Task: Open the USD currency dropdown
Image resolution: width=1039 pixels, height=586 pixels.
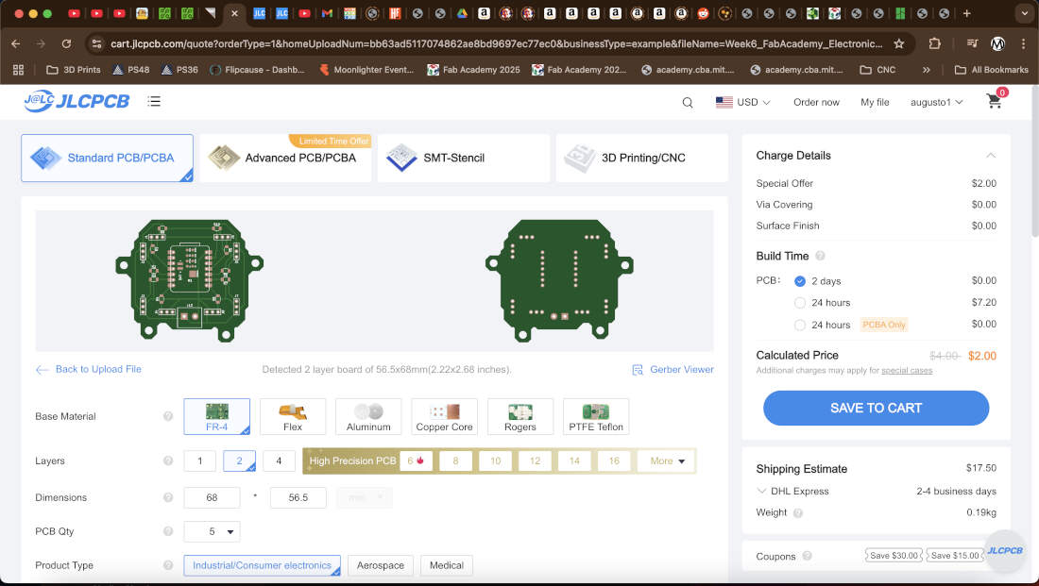Action: pos(742,102)
